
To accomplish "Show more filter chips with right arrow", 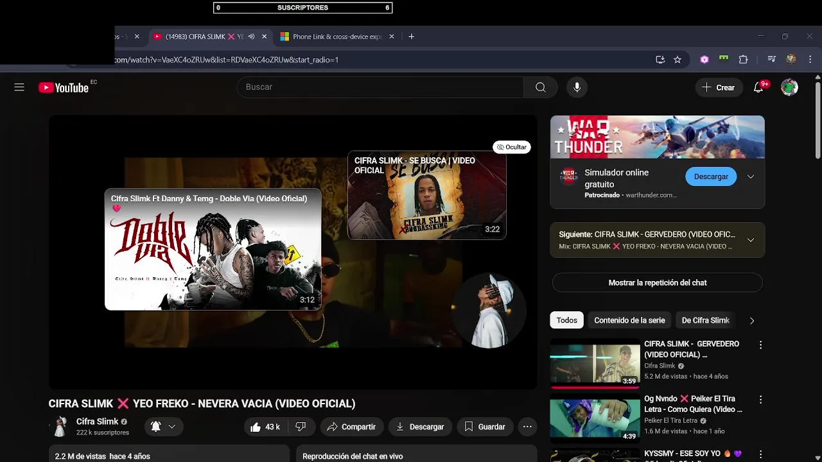I will (752, 320).
